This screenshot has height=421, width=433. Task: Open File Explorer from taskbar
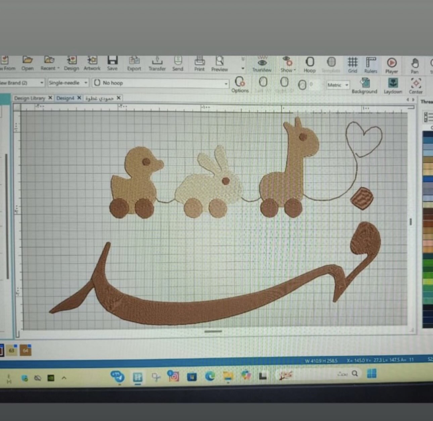(228, 376)
